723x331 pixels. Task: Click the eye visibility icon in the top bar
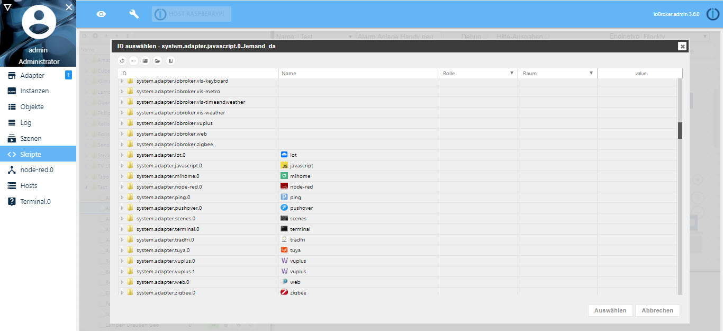click(x=101, y=14)
